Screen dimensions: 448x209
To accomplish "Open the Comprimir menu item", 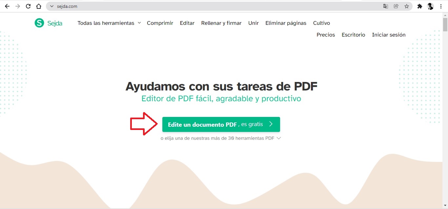I will pos(160,23).
